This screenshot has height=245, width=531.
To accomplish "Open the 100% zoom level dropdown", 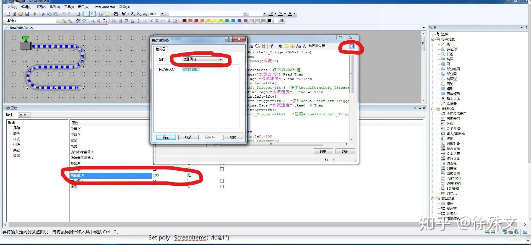I will 162,14.
